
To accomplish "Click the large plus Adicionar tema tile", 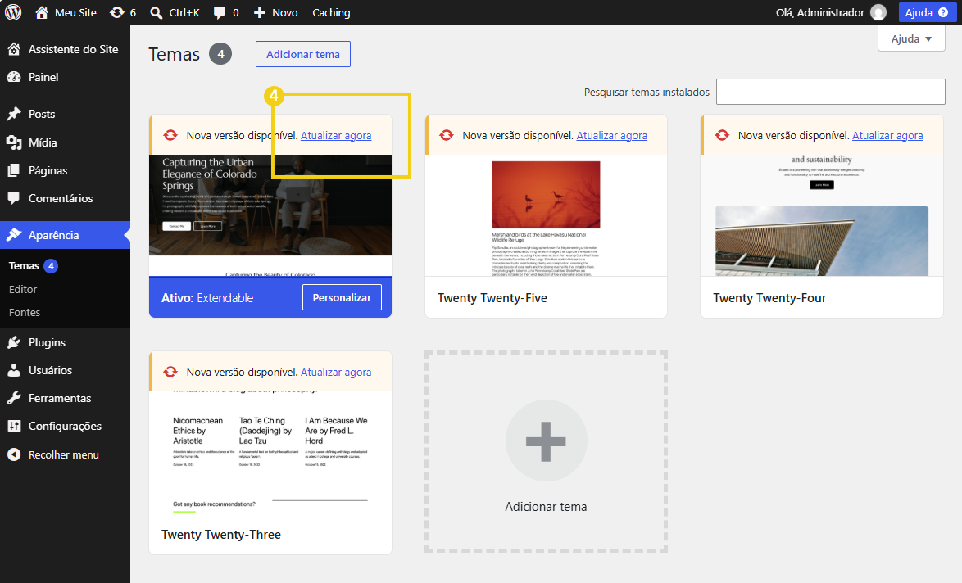I will coord(546,452).
